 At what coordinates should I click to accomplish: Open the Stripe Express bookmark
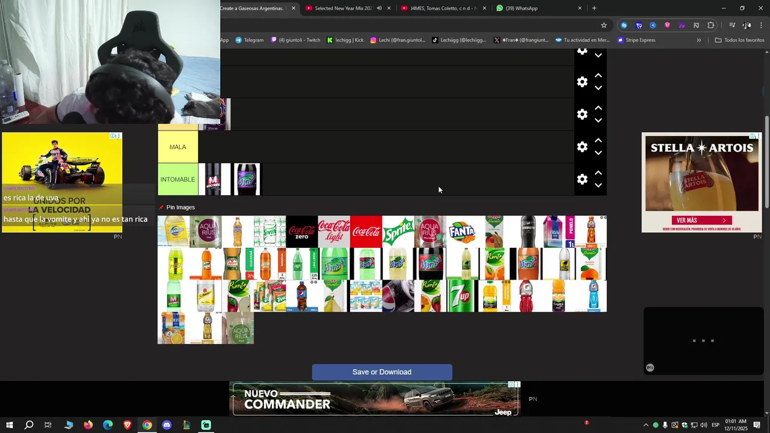[x=636, y=40]
